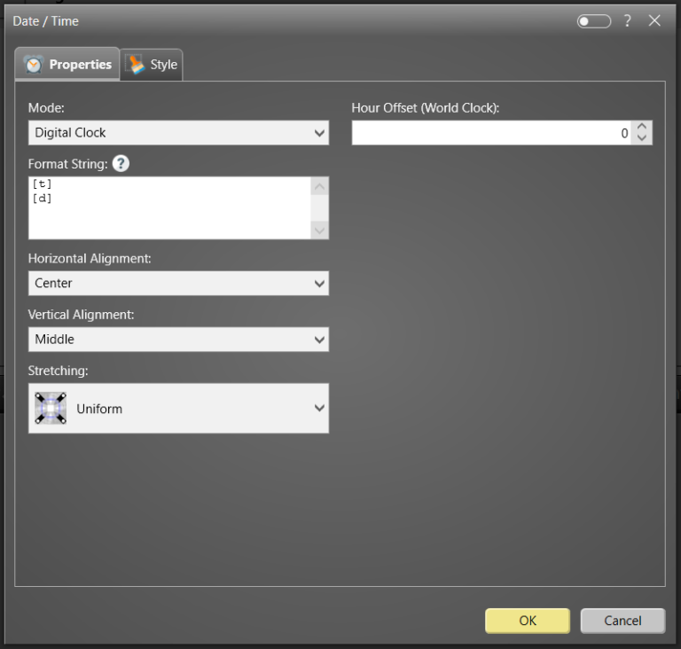
Task: Open the Style tab
Action: (x=153, y=65)
